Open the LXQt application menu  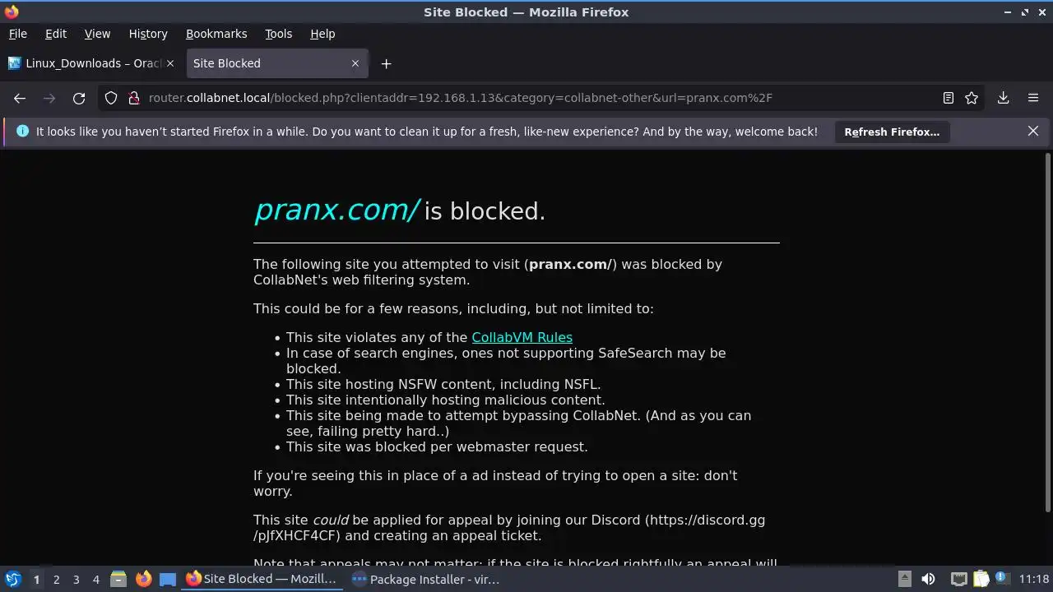click(12, 579)
